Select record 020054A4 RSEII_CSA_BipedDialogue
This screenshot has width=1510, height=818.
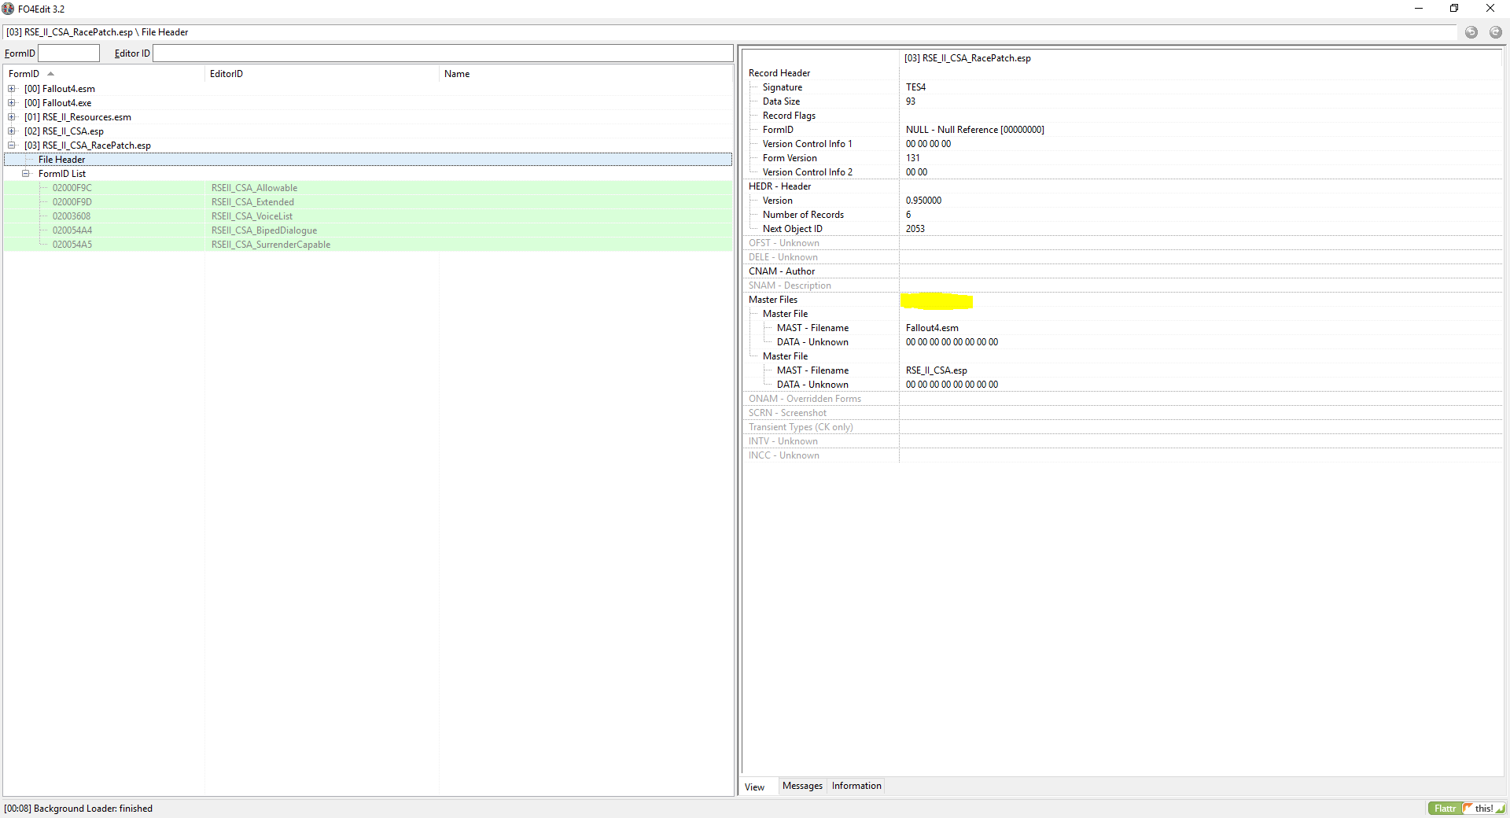368,230
